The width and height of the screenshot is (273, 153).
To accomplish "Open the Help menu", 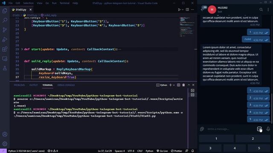I will coord(75,3).
